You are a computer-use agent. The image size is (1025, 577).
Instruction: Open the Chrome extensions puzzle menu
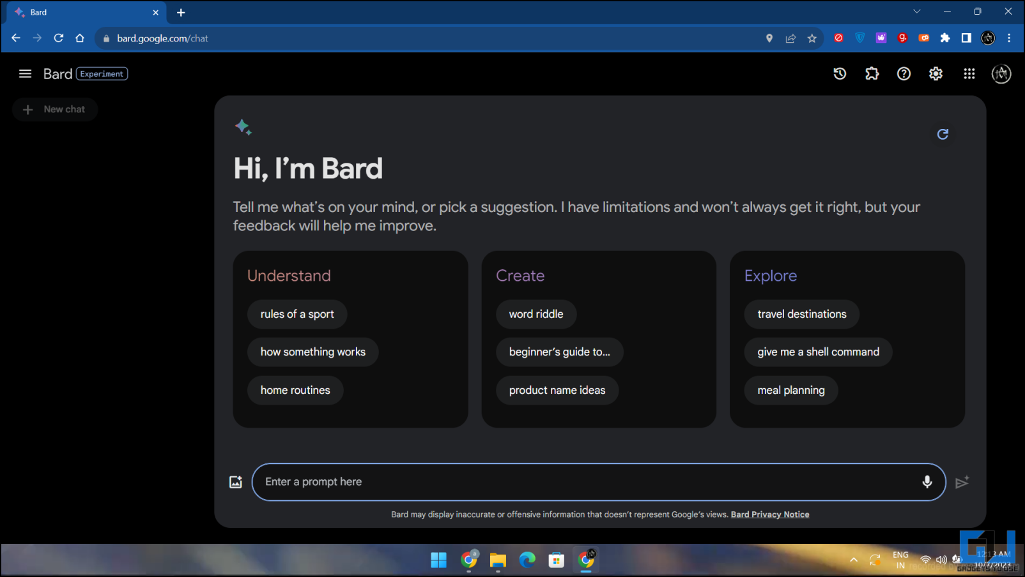pyautogui.click(x=945, y=38)
